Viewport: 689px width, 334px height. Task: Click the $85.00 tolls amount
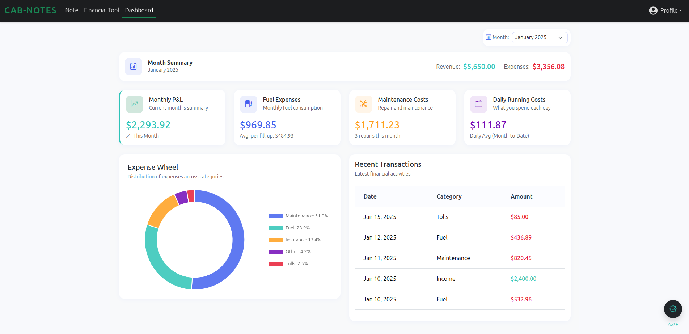point(519,217)
